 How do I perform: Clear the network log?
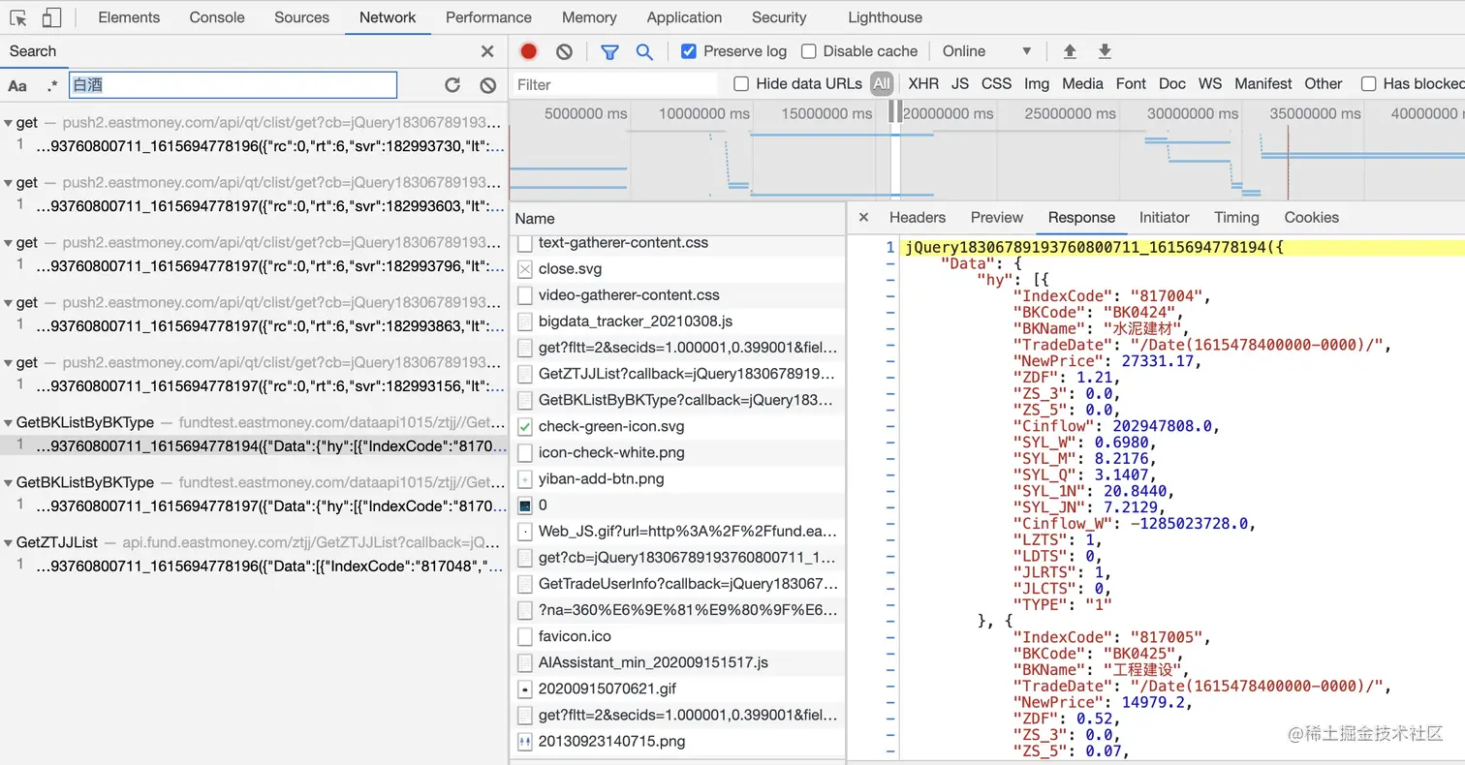(x=564, y=51)
